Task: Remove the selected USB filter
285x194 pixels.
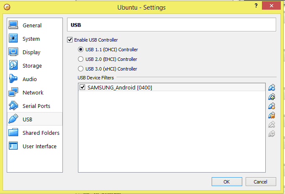Action: [x=272, y=115]
